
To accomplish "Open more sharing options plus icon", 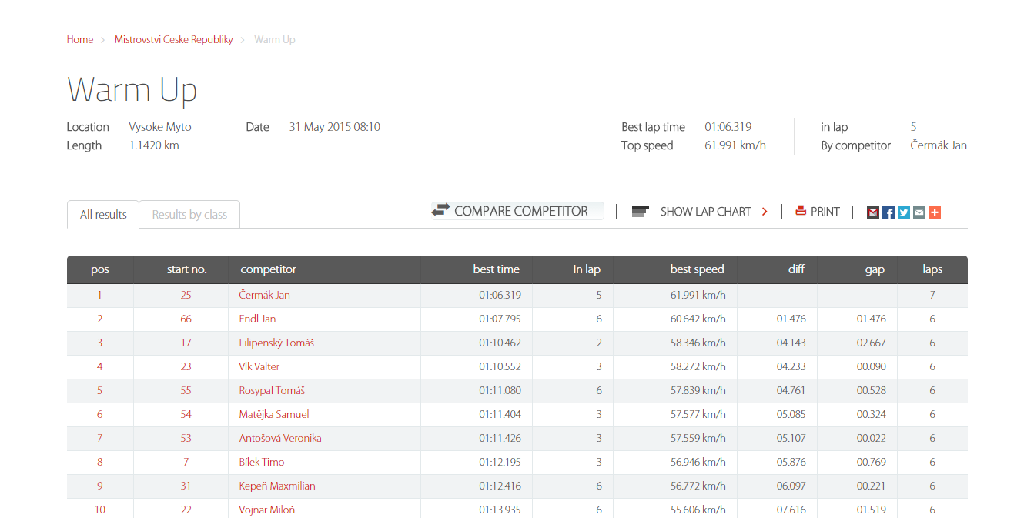I will 935,212.
